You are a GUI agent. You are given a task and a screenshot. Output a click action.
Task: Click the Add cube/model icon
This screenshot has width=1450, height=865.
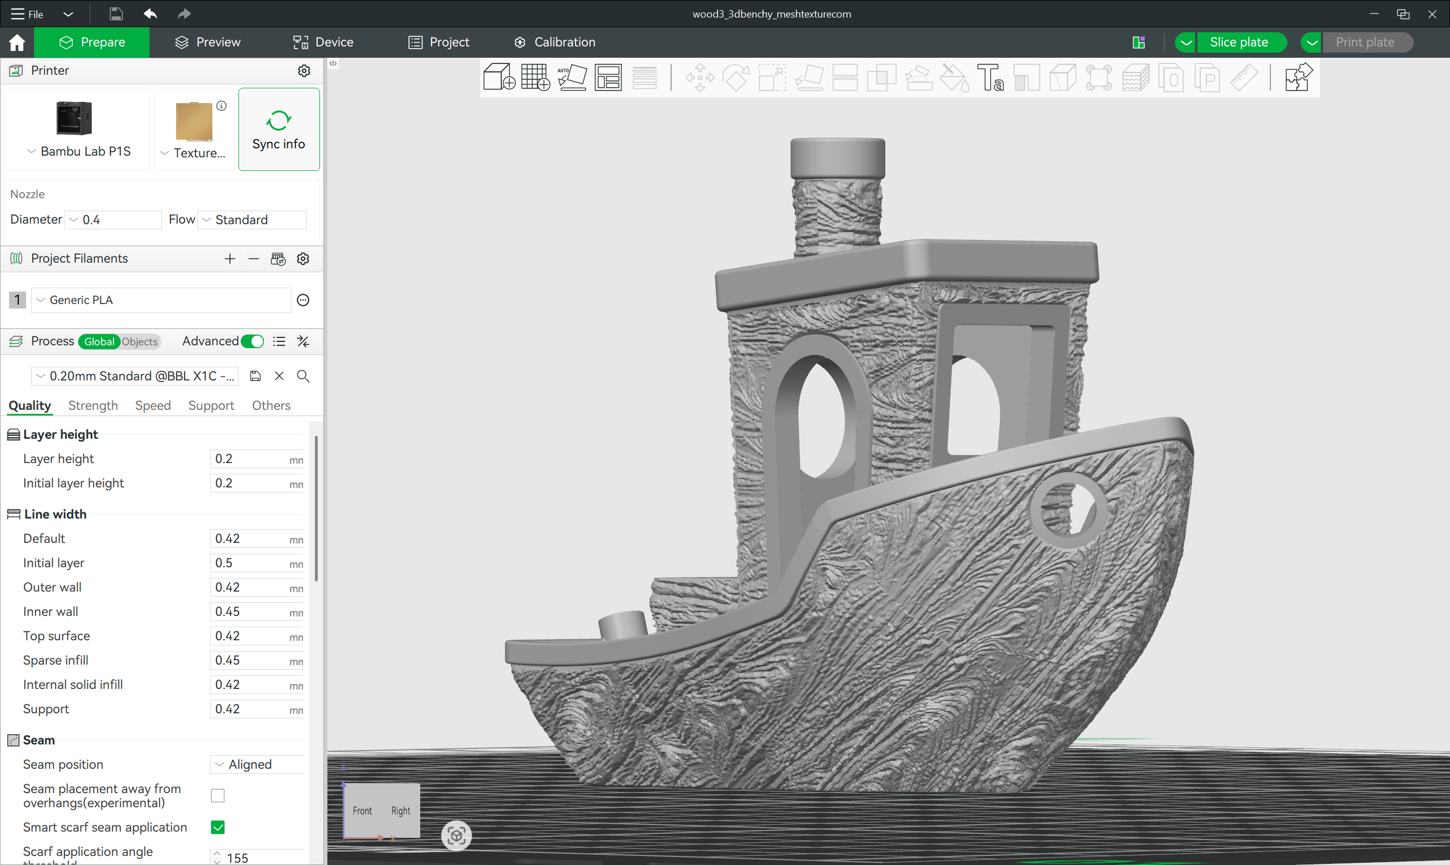[499, 78]
